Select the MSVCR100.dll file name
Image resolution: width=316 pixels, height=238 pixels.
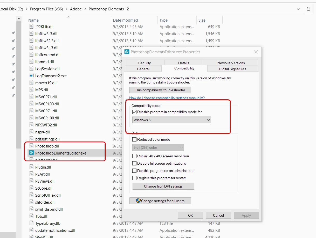click(47, 118)
